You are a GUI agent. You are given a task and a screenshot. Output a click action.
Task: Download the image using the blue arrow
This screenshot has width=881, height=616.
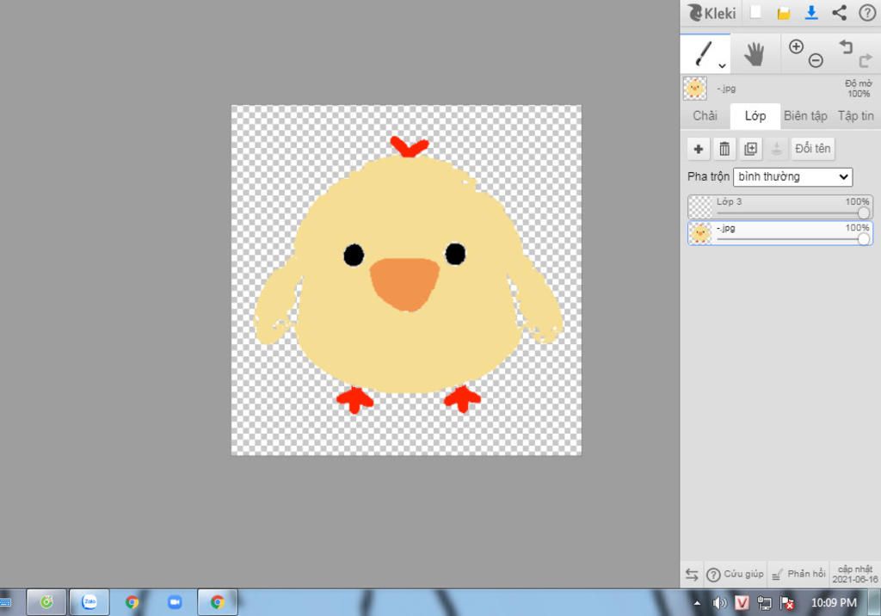tap(811, 12)
